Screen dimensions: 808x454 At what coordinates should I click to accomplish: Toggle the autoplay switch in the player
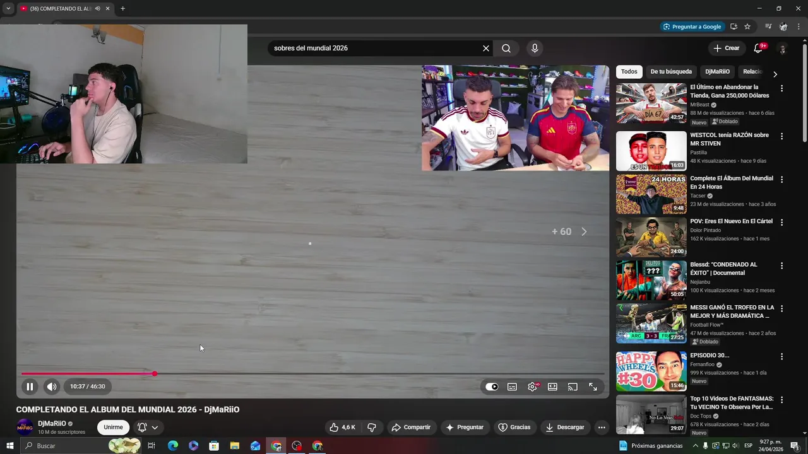click(x=492, y=387)
